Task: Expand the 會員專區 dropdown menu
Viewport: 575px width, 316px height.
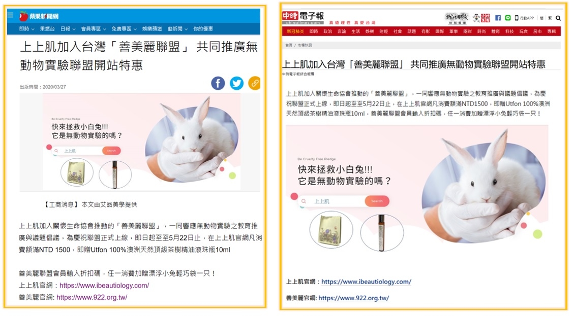Action: click(94, 28)
